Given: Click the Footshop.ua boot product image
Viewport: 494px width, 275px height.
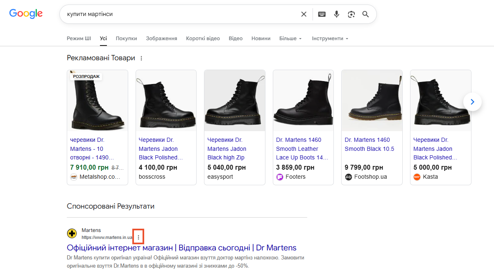Looking at the screenshot, I should coord(372,101).
